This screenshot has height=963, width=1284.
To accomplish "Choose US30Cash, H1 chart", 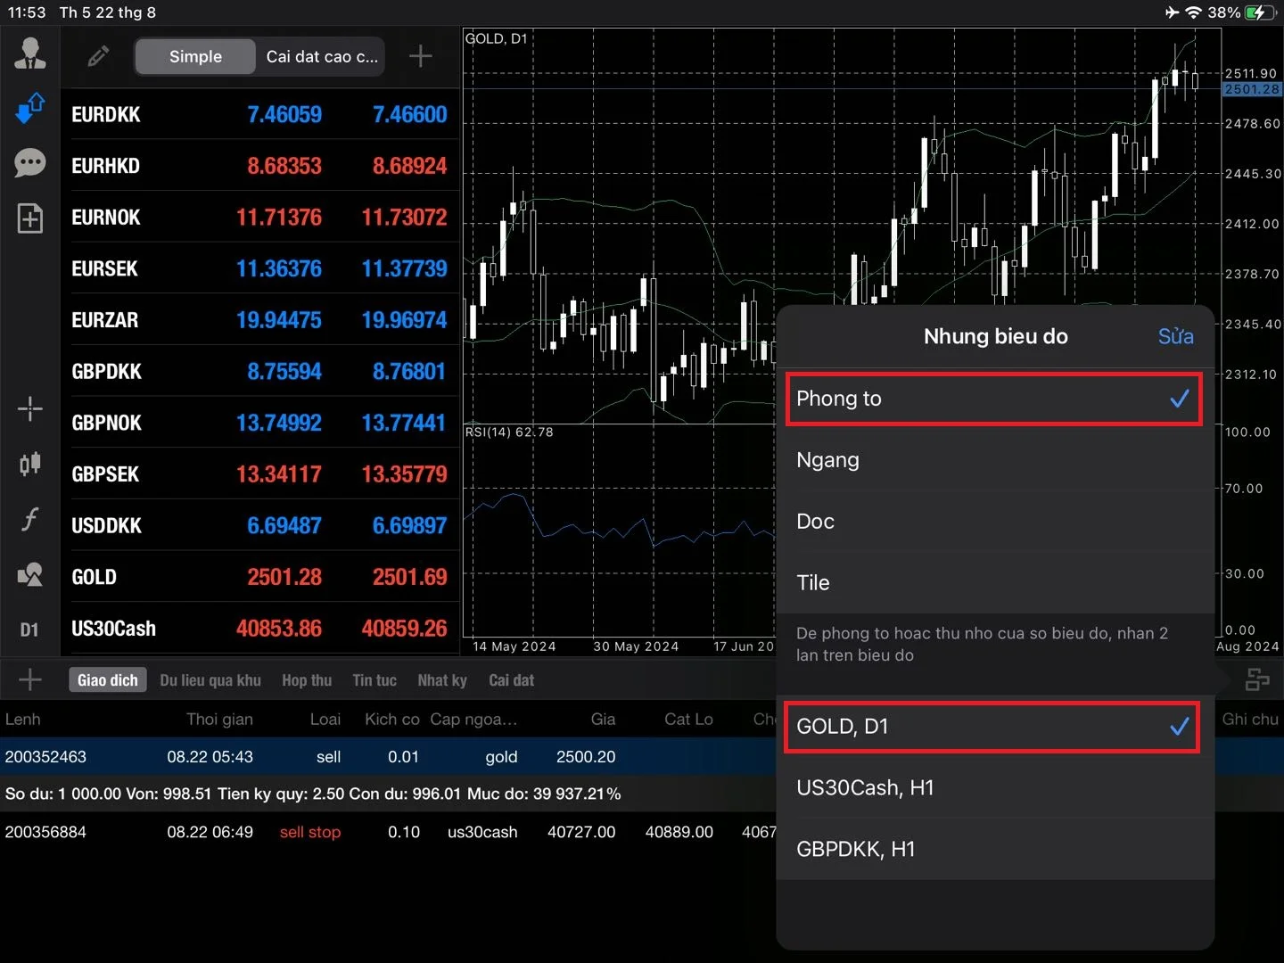I will (995, 788).
